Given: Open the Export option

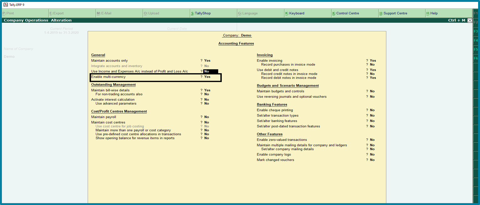Looking at the screenshot, I should tap(72, 13).
